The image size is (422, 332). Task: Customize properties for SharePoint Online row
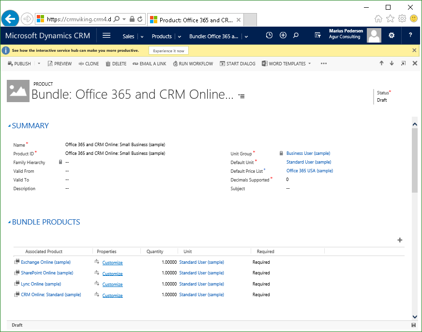[x=112, y=273]
